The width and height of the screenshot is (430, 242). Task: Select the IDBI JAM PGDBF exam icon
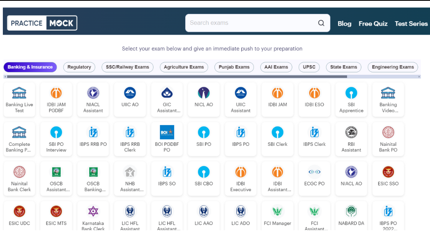pyautogui.click(x=56, y=93)
